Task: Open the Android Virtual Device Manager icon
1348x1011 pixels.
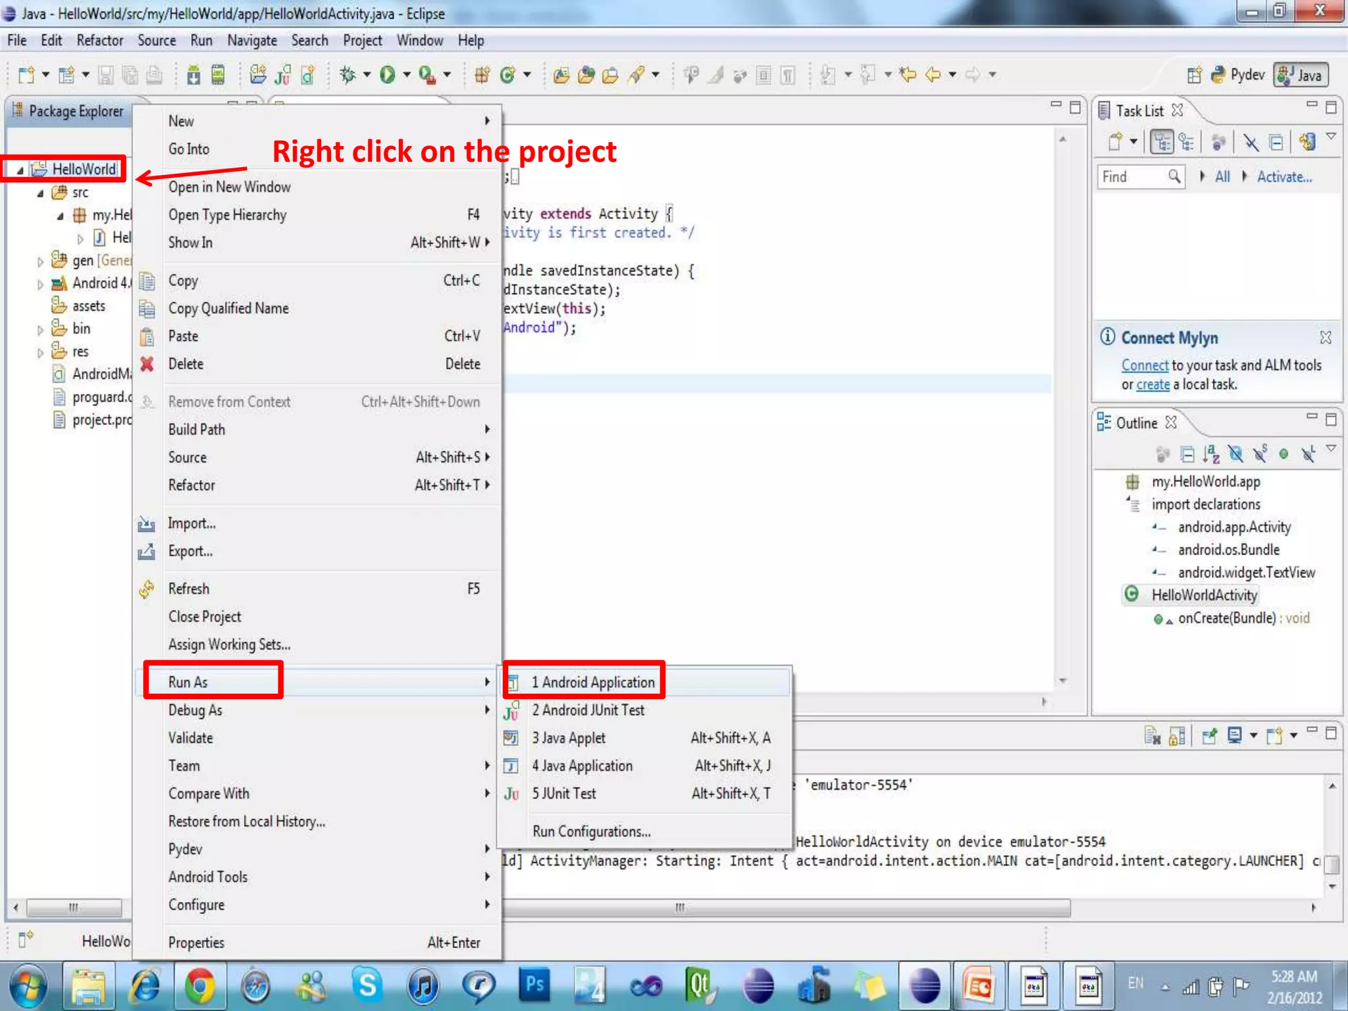Action: [218, 75]
